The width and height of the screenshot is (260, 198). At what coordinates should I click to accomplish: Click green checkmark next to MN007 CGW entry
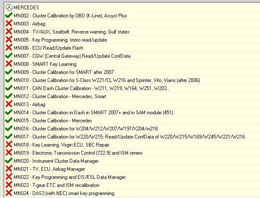[9, 56]
